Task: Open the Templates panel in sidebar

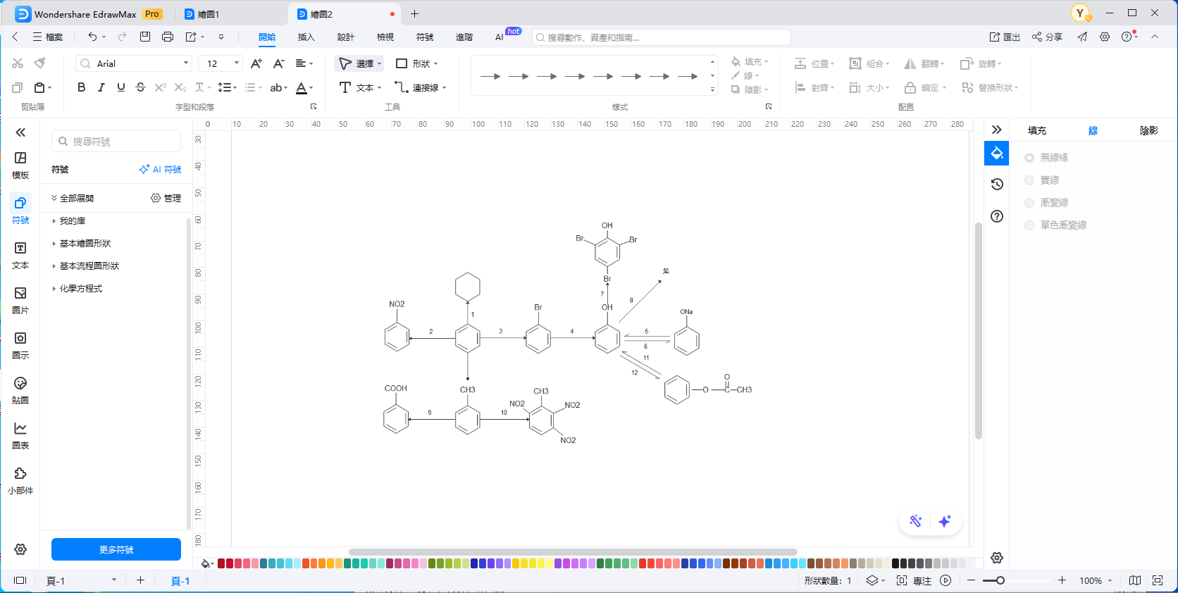Action: [x=20, y=165]
